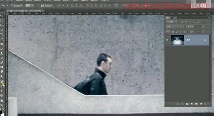The width and height of the screenshot is (214, 116).
Task: Select the Gradient tool
Action: (x=2, y=67)
